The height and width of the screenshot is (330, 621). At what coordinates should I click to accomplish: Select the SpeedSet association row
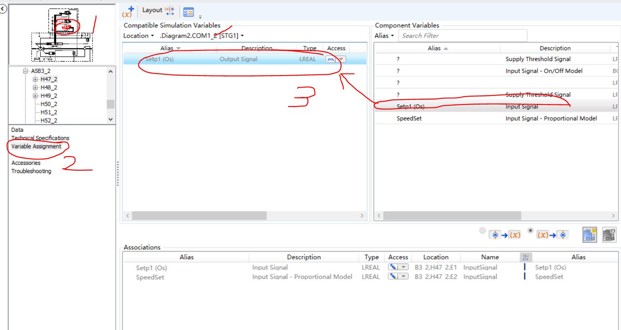371,277
